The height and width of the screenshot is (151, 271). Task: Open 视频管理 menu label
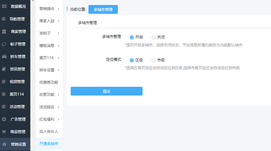coord(17,81)
